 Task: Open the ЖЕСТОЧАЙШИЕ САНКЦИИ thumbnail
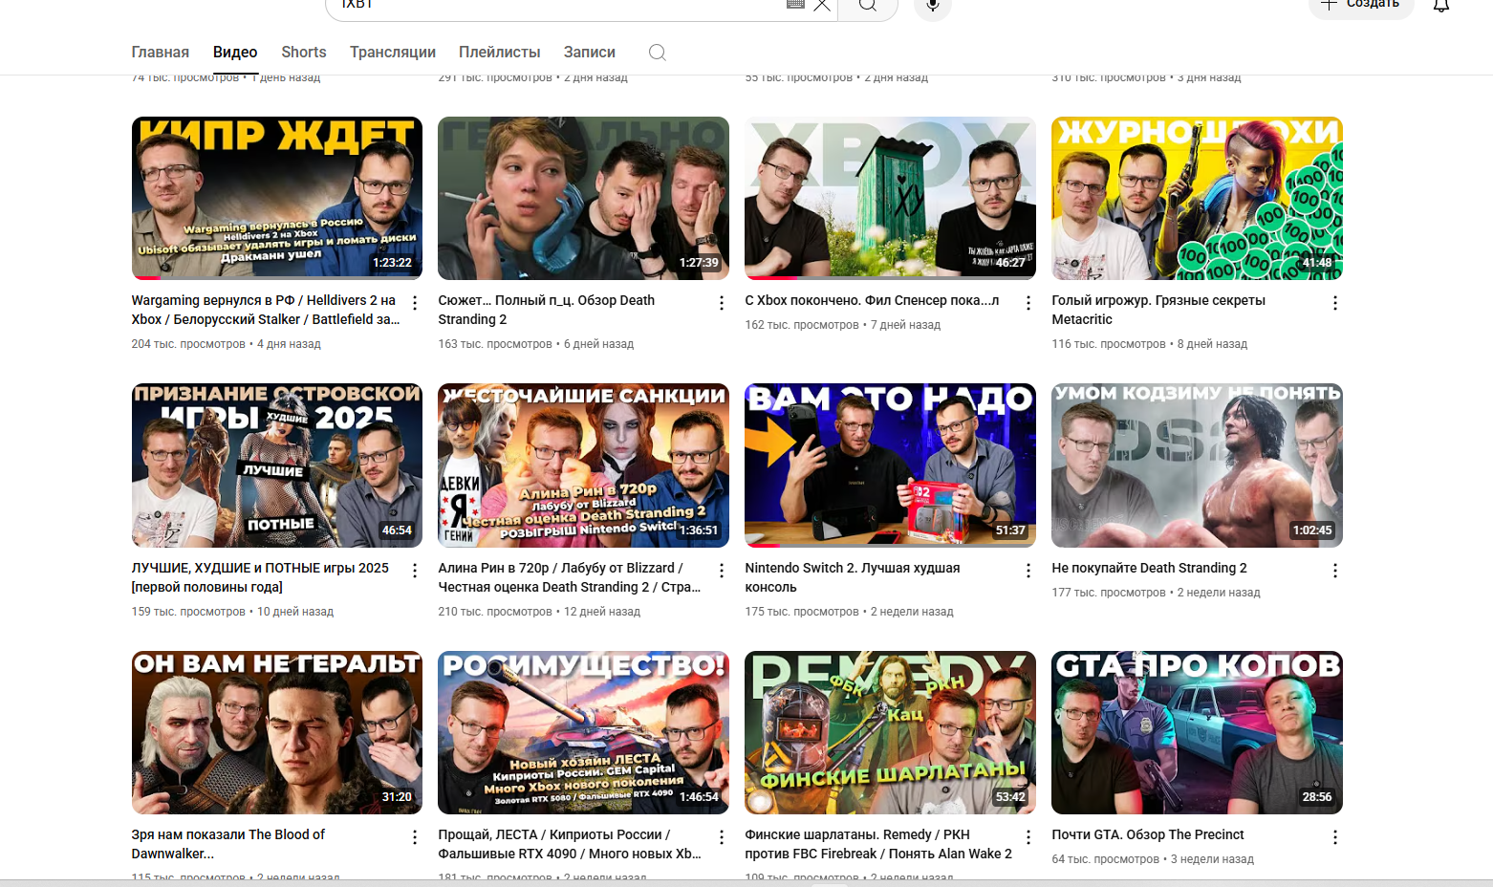[x=583, y=465]
